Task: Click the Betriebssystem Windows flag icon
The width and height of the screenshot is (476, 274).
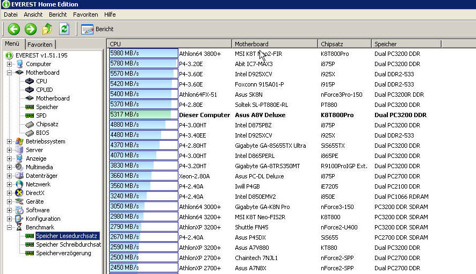Action: pyautogui.click(x=19, y=141)
